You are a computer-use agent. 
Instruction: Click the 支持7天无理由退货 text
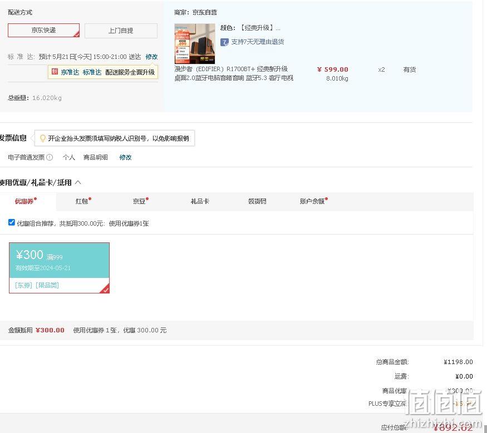tap(258, 42)
